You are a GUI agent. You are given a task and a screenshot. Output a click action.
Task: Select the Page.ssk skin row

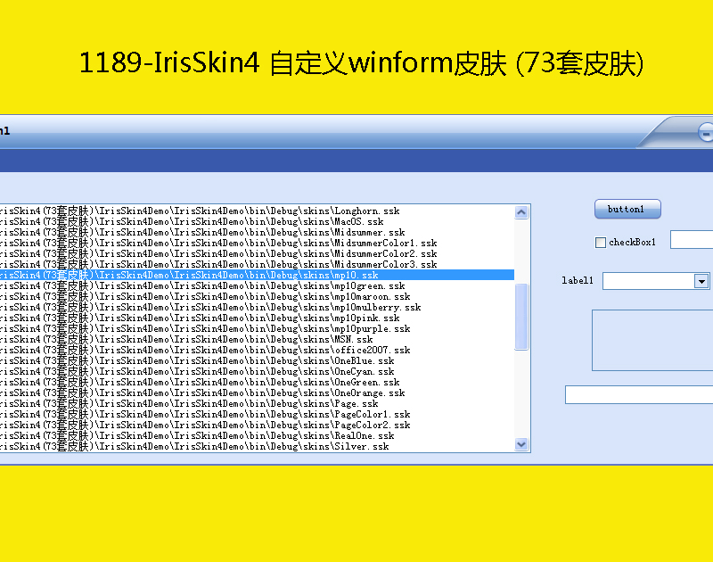257,403
